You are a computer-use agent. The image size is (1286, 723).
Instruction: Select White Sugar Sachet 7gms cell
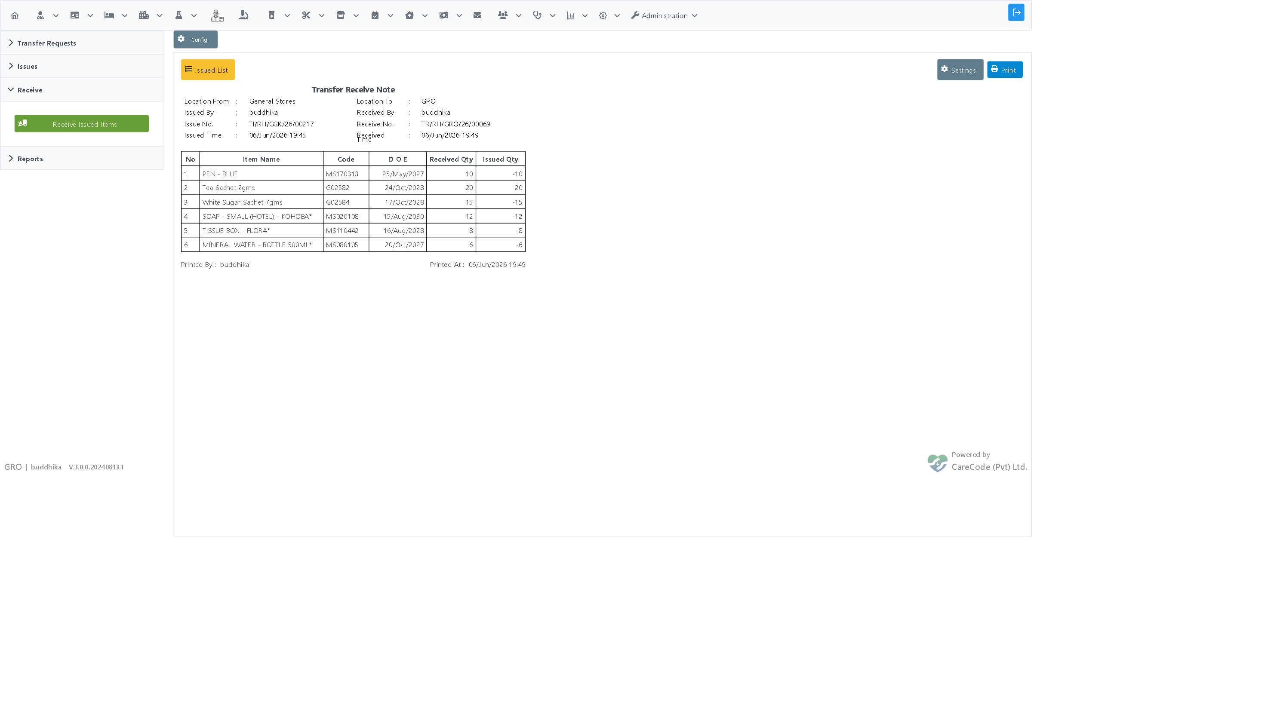coord(261,202)
